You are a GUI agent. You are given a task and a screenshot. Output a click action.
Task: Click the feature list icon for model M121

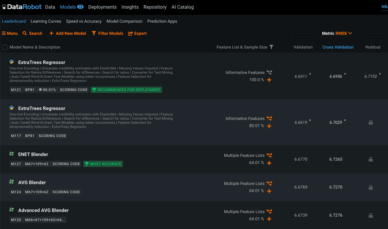pos(269,72)
